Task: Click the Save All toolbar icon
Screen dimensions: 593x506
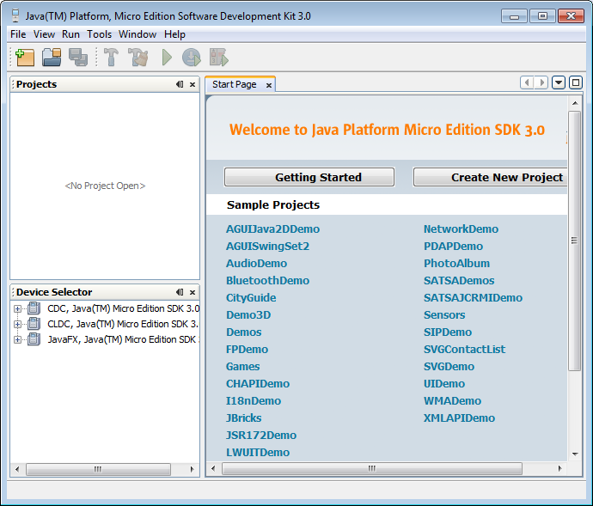Action: 78,58
